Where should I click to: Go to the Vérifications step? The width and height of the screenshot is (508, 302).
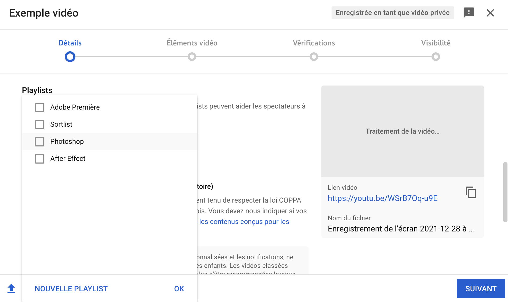point(314,43)
